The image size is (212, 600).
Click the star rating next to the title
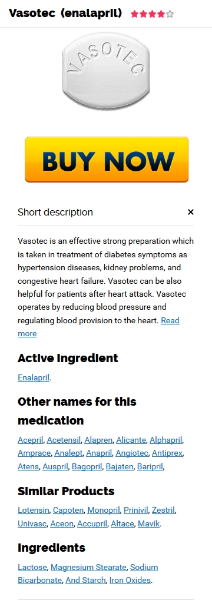153,15
